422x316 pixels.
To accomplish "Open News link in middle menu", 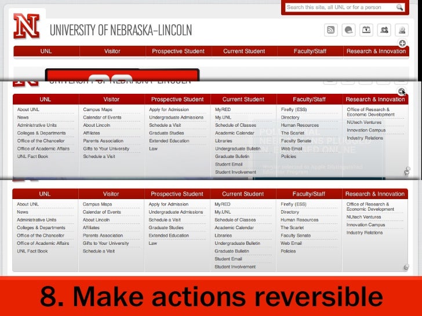I will click(x=23, y=117).
